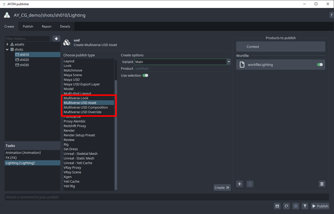
Task: Select Unreal - Static Mesh type
Action: click(89, 158)
